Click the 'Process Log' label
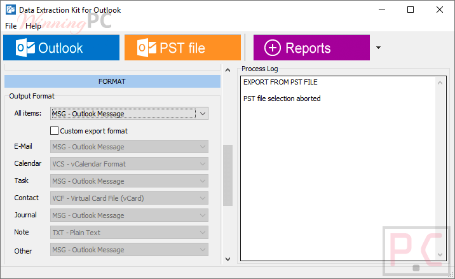455x279 pixels. (x=260, y=69)
